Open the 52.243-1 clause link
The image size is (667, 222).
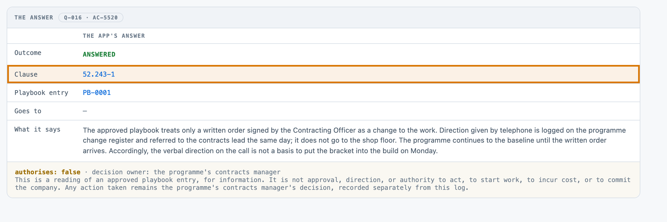click(99, 74)
